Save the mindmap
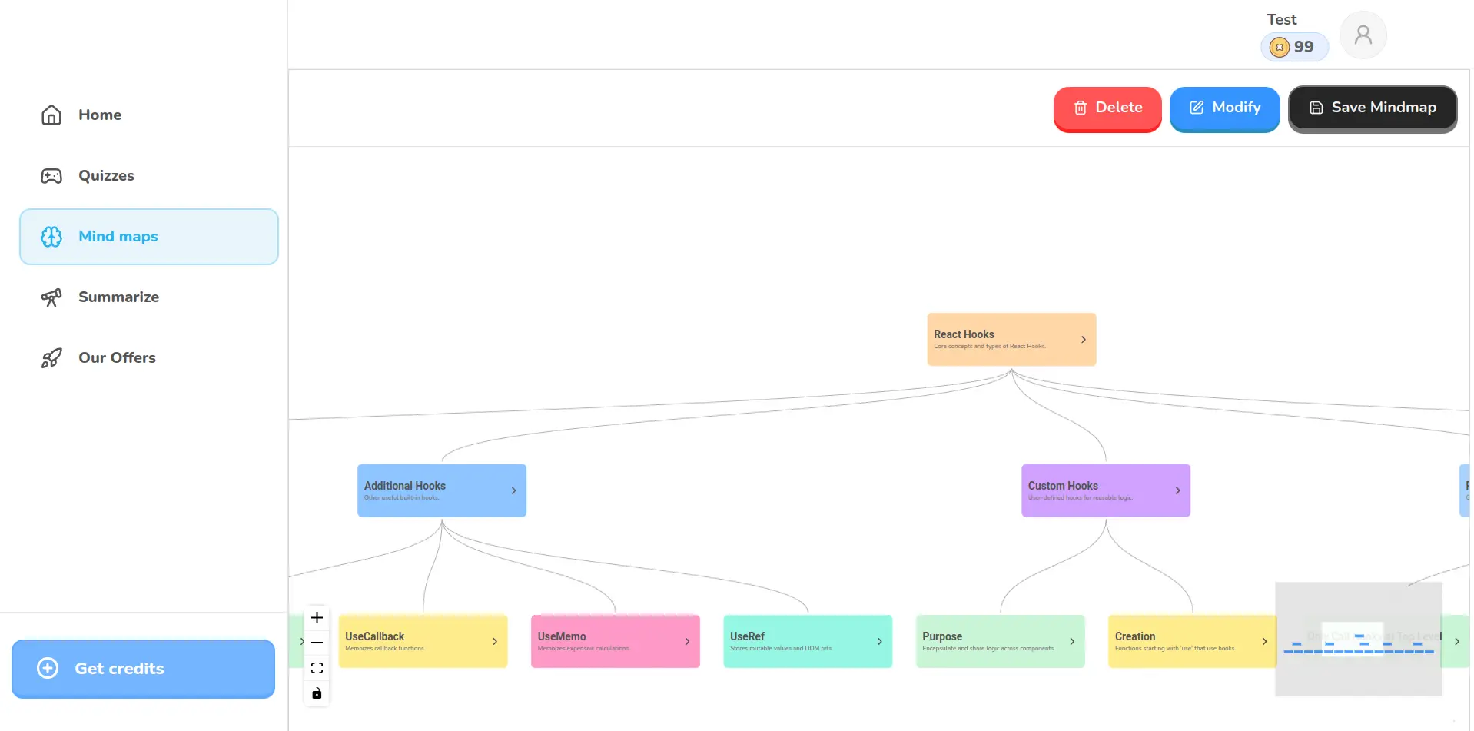Image resolution: width=1474 pixels, height=731 pixels. tap(1372, 108)
